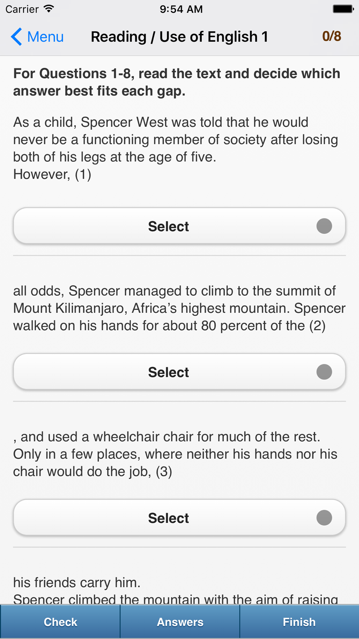Image resolution: width=359 pixels, height=639 pixels.
Task: Tap the Carrier label in the status bar
Action: tap(22, 9)
